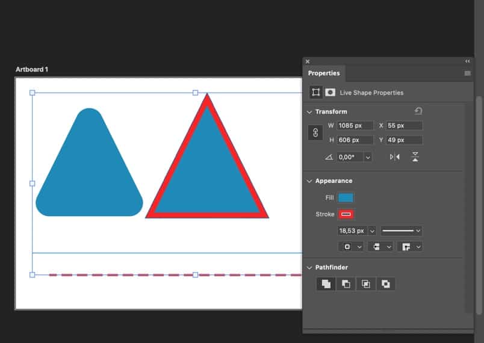This screenshot has height=343, width=484.
Task: Click the Live Shape Properties text
Action: [371, 93]
